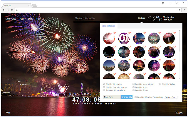Open the Todo panel
The image size is (188, 117).
[8, 113]
